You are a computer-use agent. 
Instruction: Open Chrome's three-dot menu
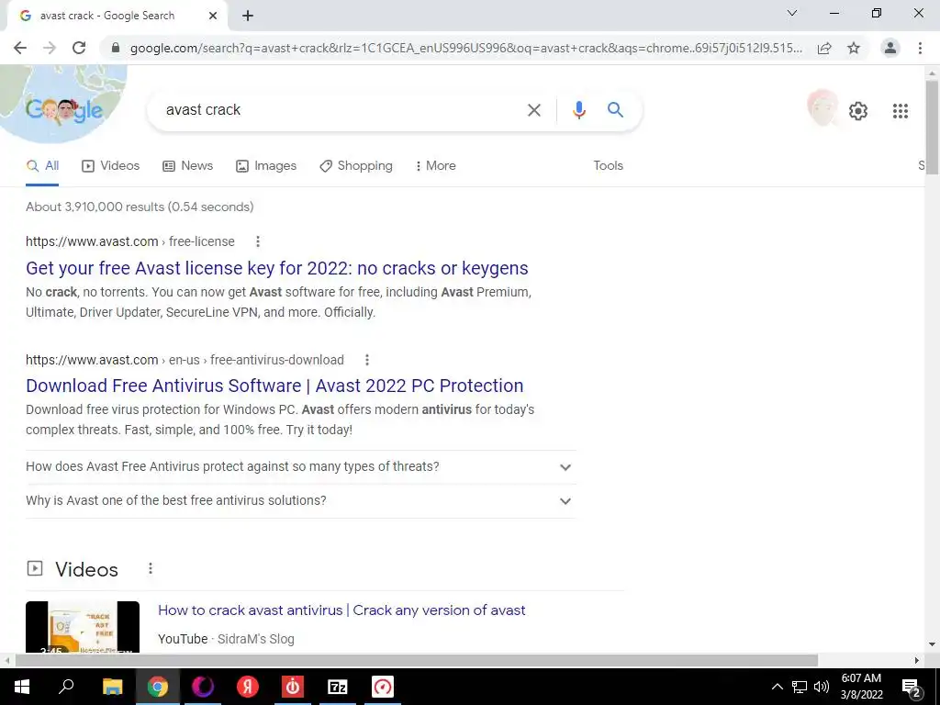[x=920, y=48]
